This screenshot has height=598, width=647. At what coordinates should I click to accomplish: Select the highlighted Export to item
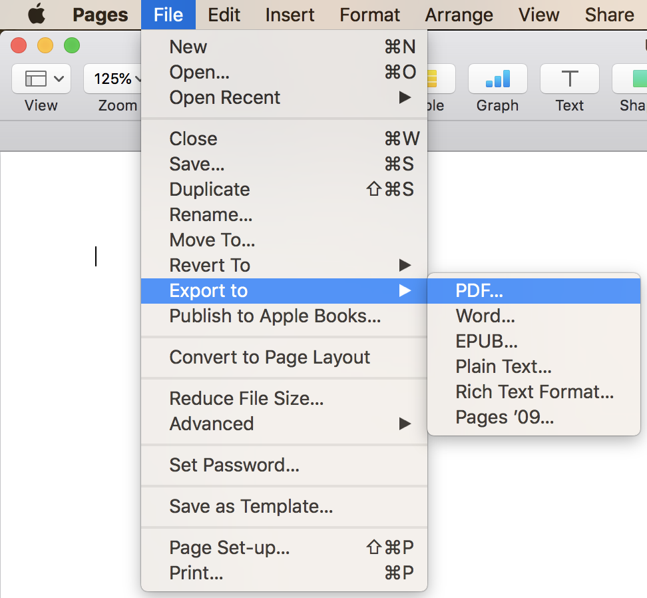coord(284,291)
